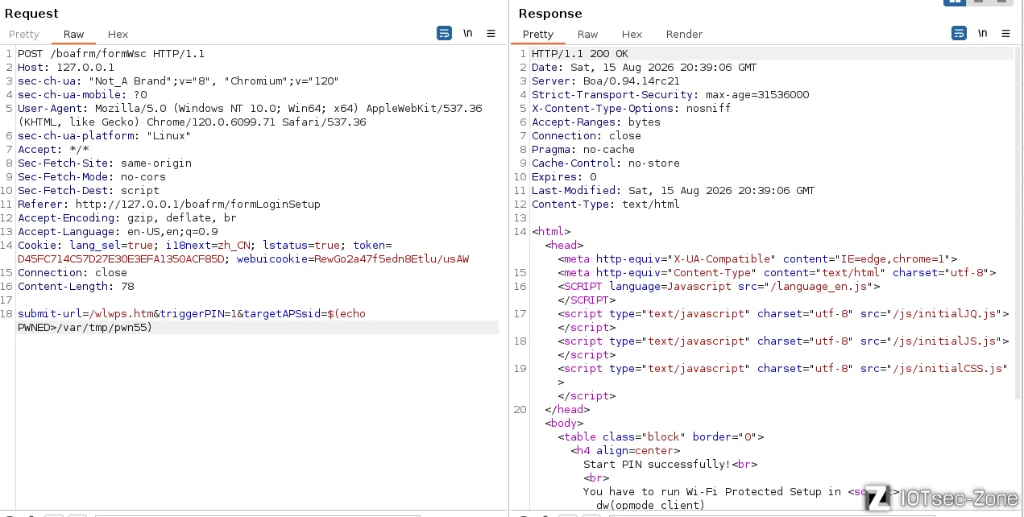1024x517 pixels.
Task: Click the 'Host: 127.0.0.1' header line
Action: pyautogui.click(x=66, y=68)
